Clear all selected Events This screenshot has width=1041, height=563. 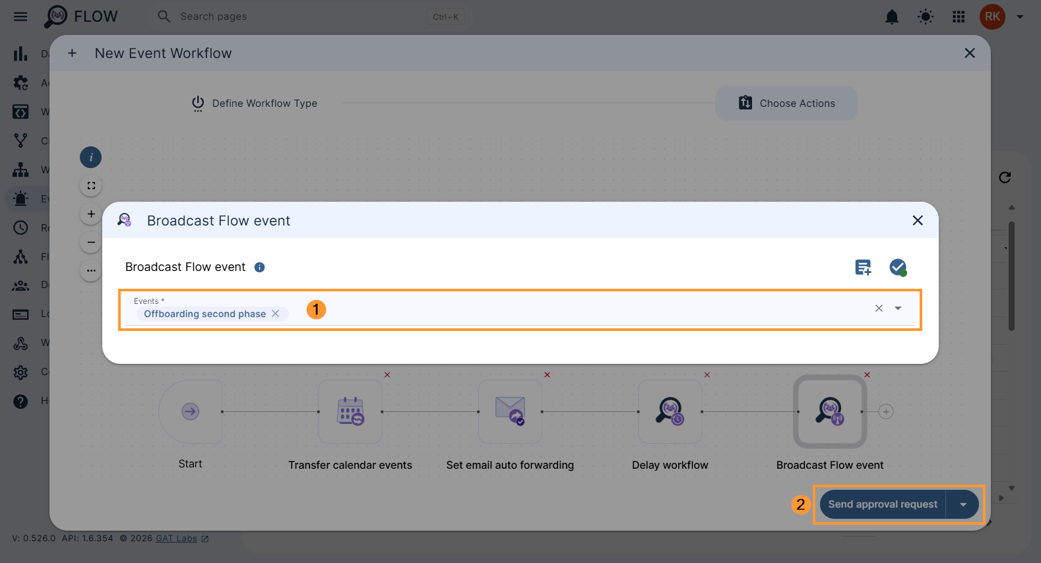coord(879,308)
